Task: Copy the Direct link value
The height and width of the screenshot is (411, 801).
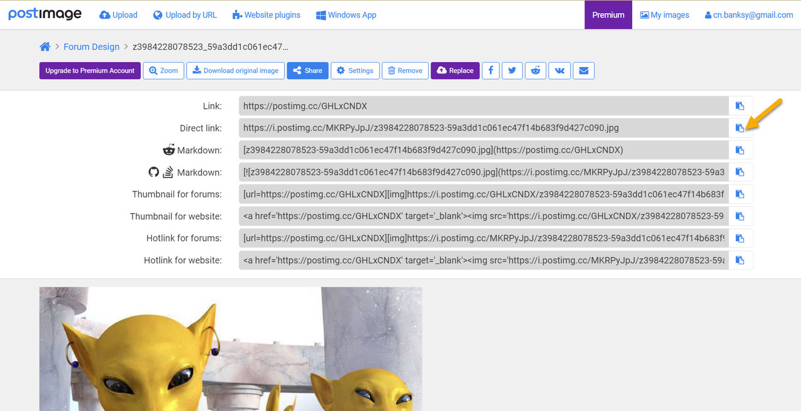Action: point(740,128)
